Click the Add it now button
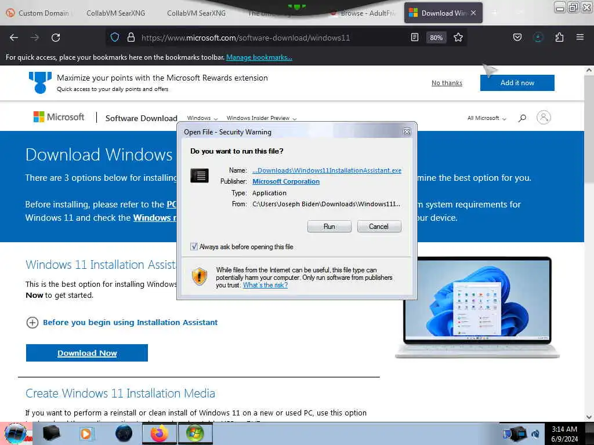Viewport: 594px width, 445px height. coord(517,82)
